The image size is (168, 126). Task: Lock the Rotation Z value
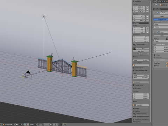[x=147, y=21]
